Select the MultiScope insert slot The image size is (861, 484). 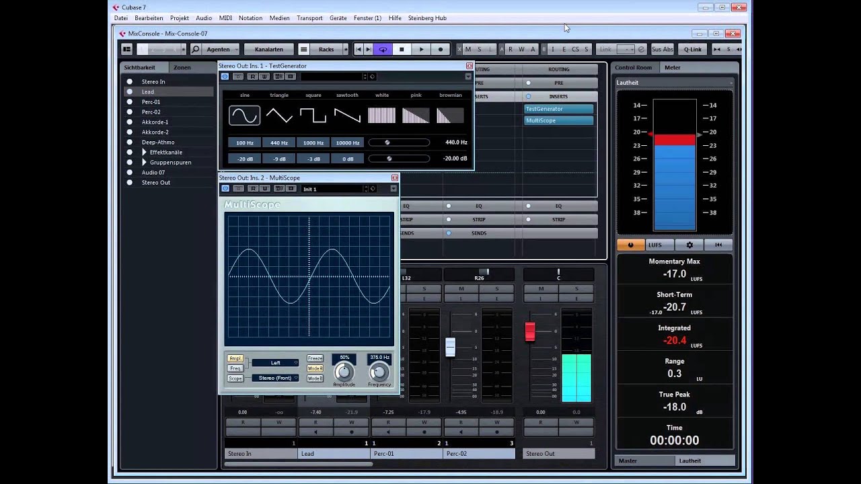coord(559,120)
